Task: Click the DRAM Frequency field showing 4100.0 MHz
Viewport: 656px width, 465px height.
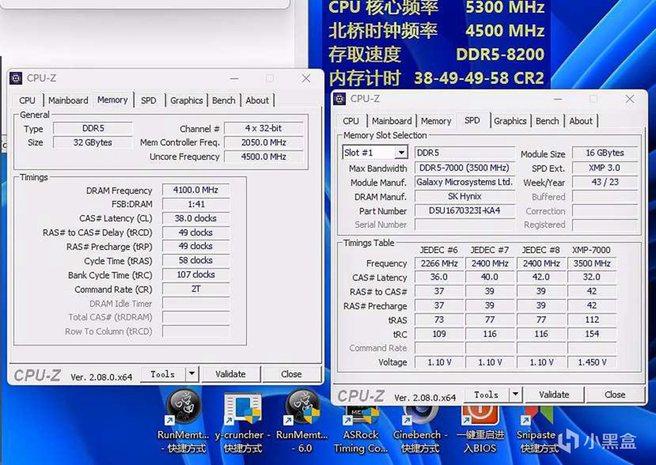Action: click(x=196, y=190)
